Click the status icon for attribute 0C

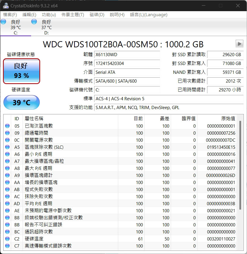coord(7,140)
